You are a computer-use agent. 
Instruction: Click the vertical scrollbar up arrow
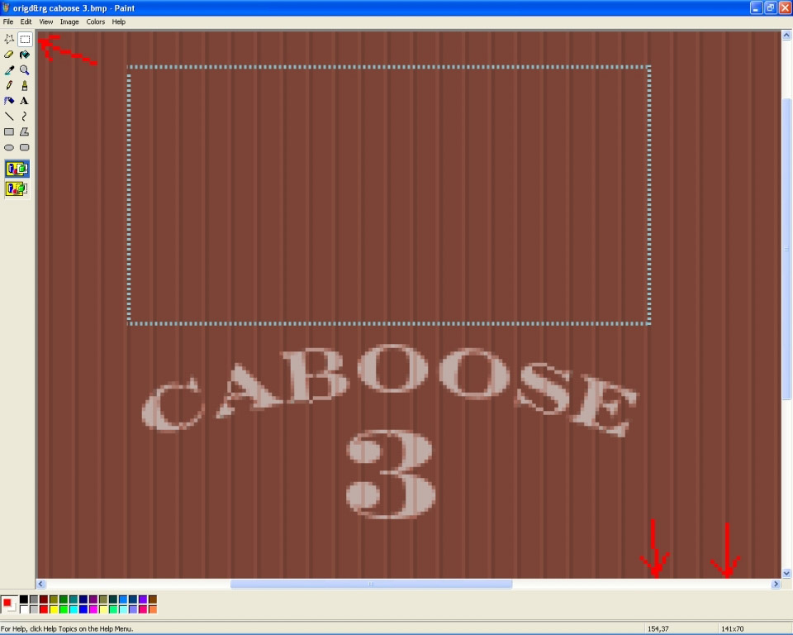pyautogui.click(x=786, y=35)
